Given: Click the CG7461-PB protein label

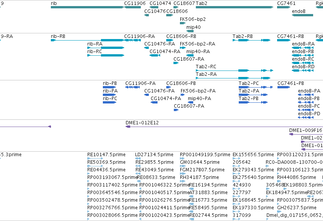Looking at the screenshot, I should click(291, 83).
